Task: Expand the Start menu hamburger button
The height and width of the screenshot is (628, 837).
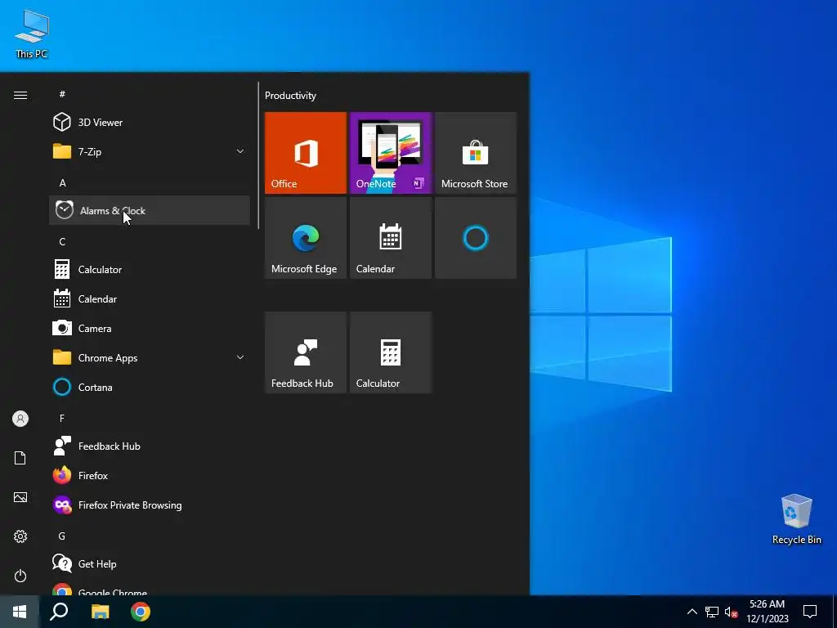Action: (20, 95)
